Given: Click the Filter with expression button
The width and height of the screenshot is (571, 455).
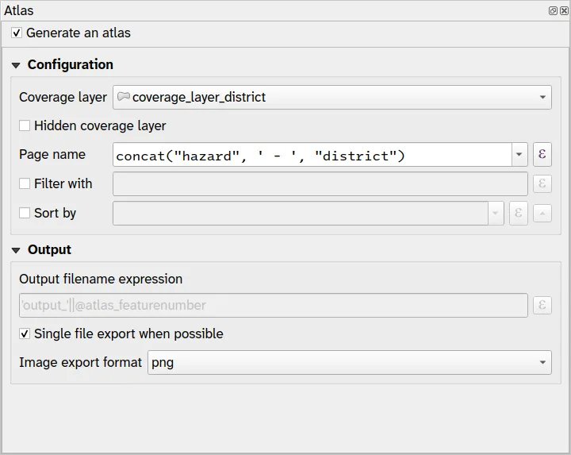Looking at the screenshot, I should tap(542, 183).
